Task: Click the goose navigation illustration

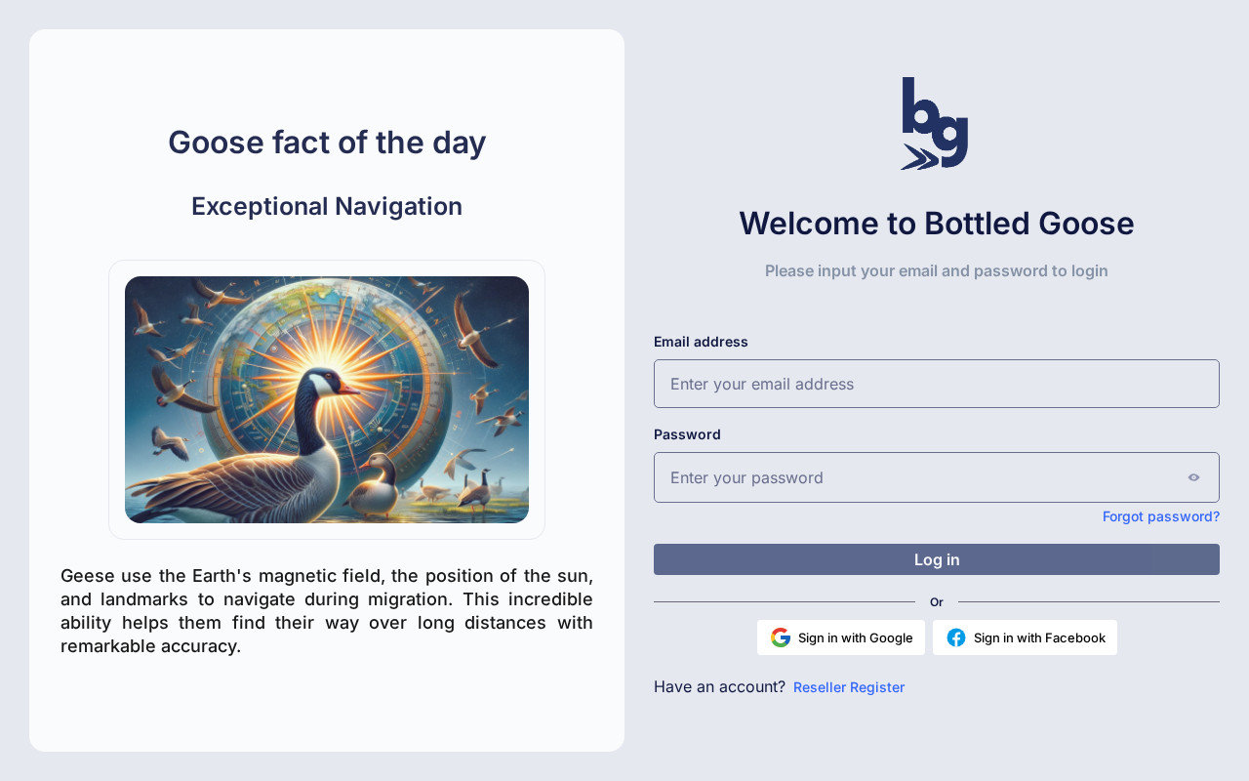Action: point(327,399)
